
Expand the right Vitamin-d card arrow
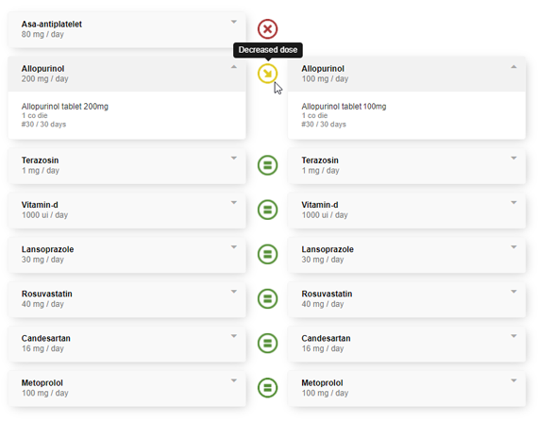click(x=513, y=202)
